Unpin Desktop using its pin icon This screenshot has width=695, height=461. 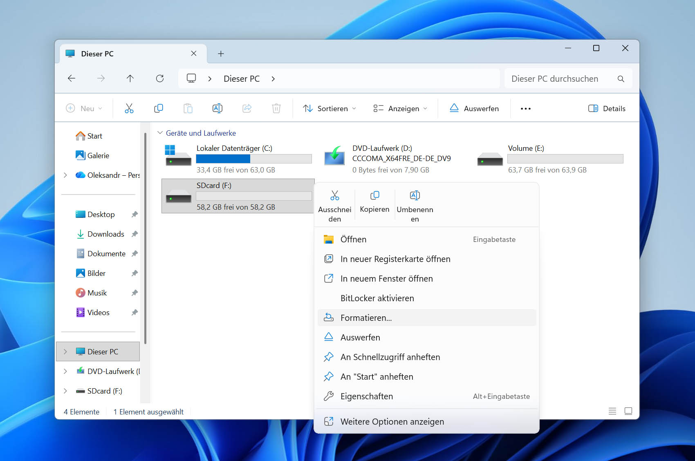(135, 214)
